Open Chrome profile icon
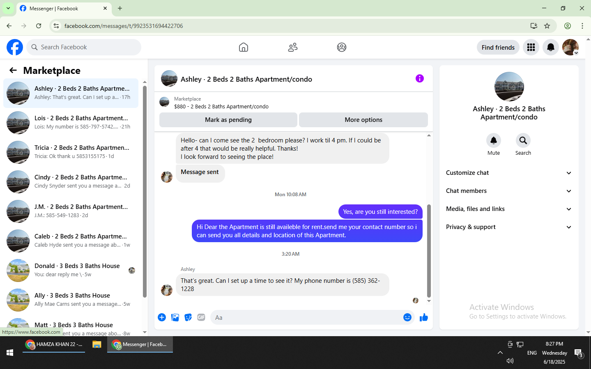Screen dimensions: 591x369 click(568, 26)
